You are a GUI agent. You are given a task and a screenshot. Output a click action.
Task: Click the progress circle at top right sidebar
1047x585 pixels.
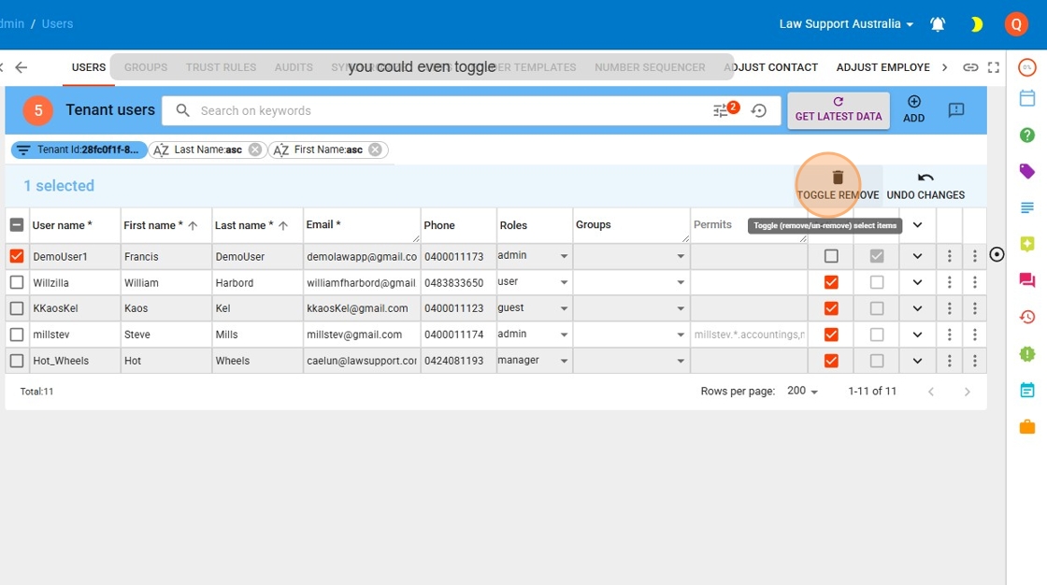click(x=1027, y=67)
